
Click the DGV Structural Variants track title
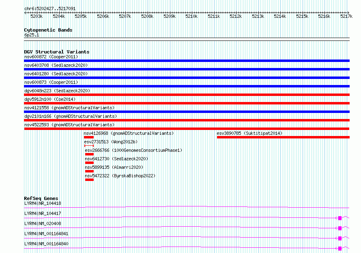[57, 52]
